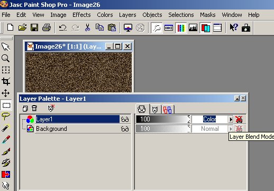This screenshot has width=274, height=191.
Task: Open the Color blend mode field
Action: coord(210,119)
